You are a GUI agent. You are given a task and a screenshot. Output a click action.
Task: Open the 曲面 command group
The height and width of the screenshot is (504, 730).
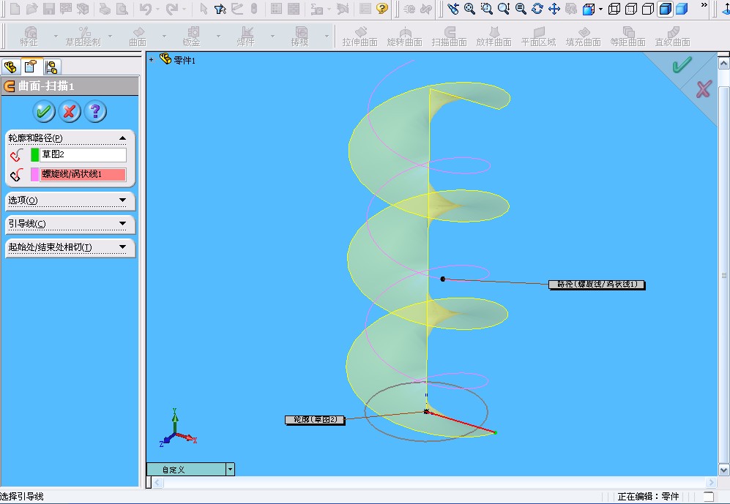click(138, 37)
